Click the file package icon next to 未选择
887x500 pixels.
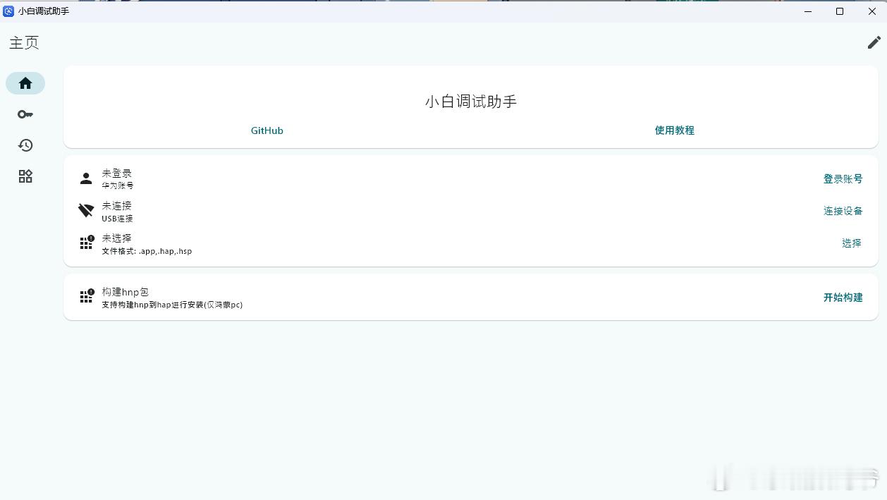click(x=85, y=243)
